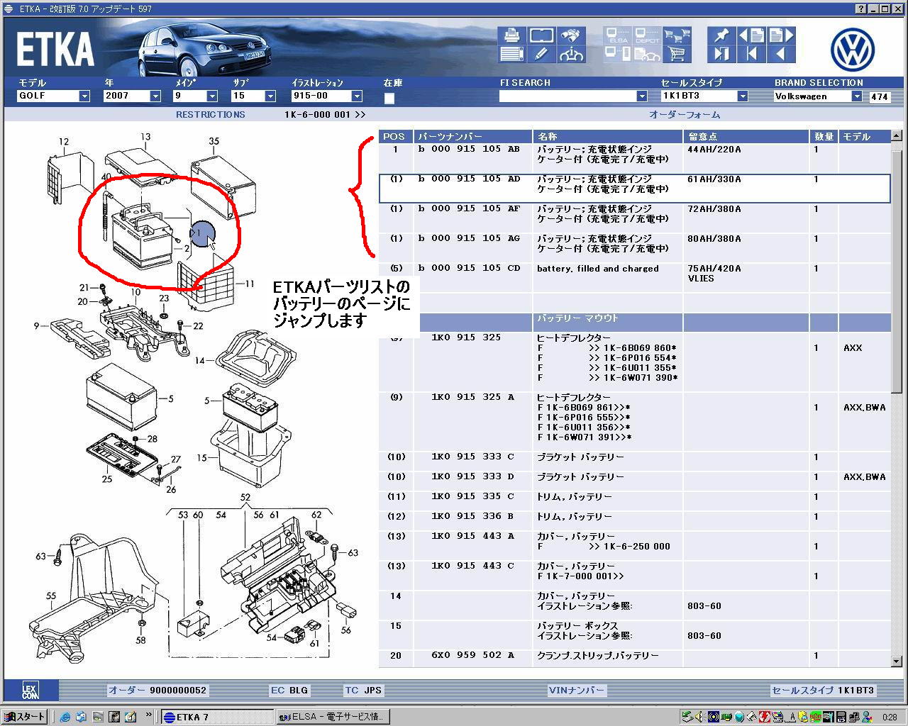Click the 数量 column header

coord(825,137)
